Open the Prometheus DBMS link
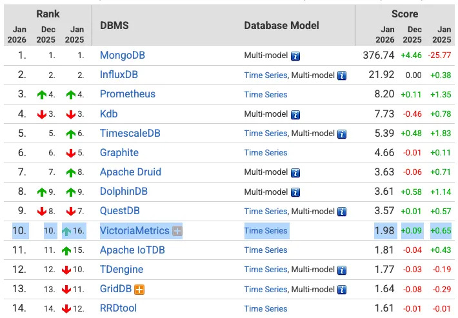Viewport: 458px width, 318px height. [127, 94]
